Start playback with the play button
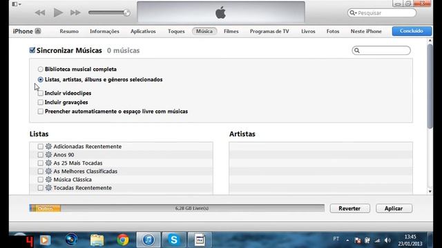Image resolution: width=442 pixels, height=248 pixels. pos(58,12)
